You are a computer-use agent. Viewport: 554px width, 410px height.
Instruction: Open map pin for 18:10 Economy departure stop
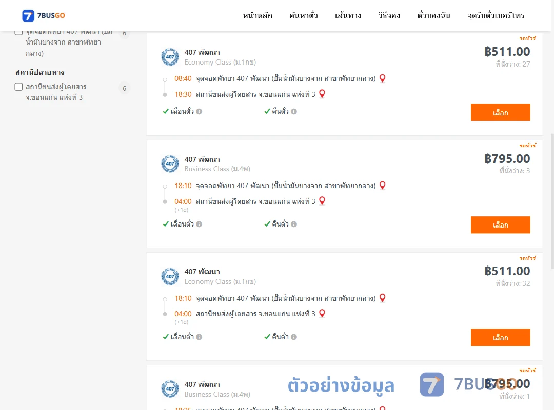point(382,298)
